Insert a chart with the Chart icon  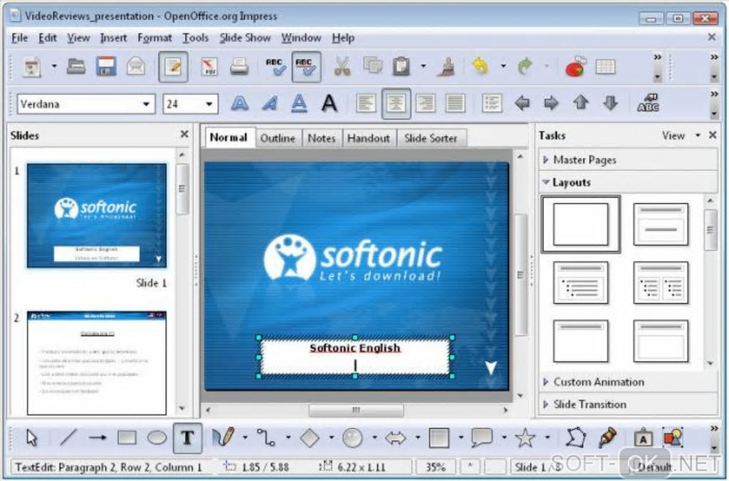coord(576,66)
